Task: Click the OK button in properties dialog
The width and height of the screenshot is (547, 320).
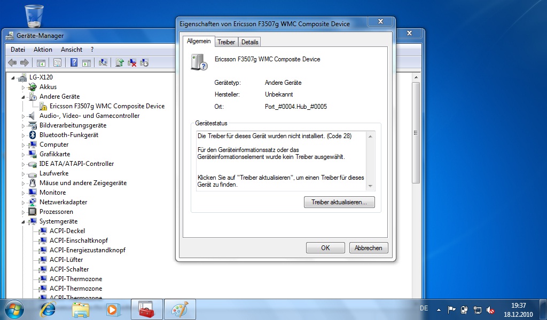Action: point(325,248)
